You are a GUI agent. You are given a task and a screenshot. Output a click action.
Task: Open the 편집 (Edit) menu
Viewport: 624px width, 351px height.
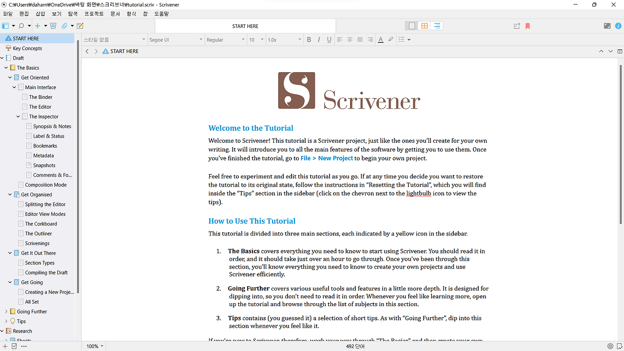pyautogui.click(x=24, y=14)
